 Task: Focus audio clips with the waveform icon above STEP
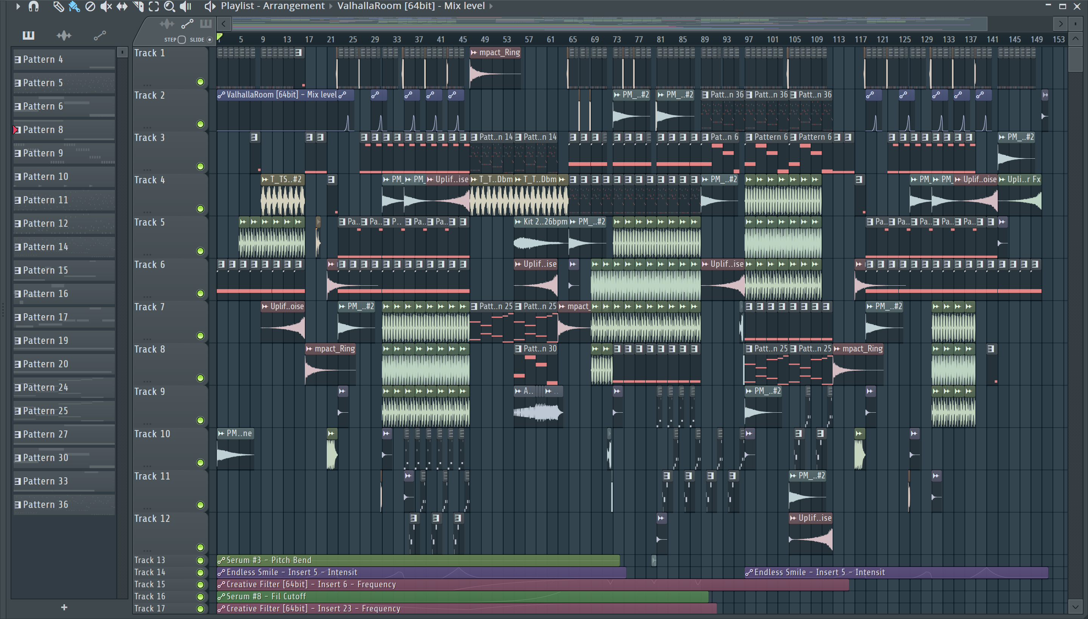point(167,24)
